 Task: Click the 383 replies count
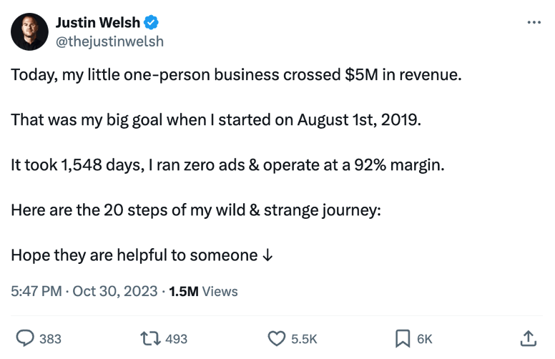(x=50, y=338)
